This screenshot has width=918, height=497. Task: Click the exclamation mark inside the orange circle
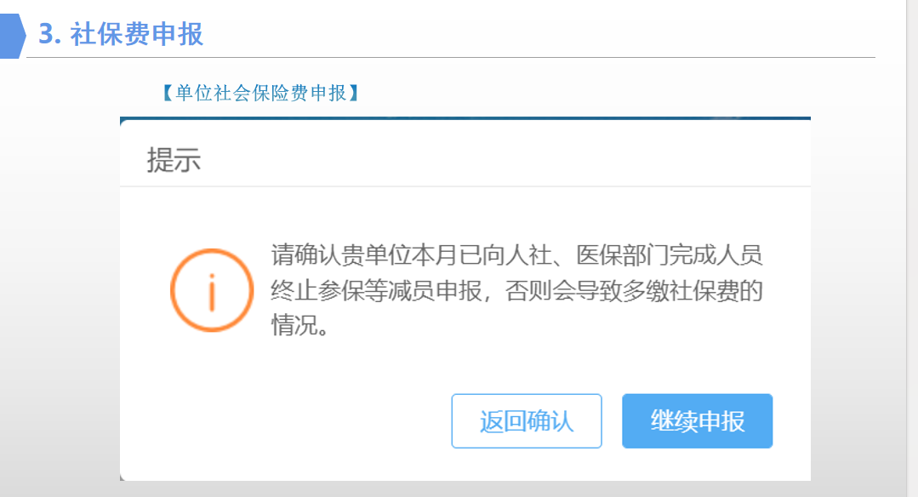pos(212,292)
